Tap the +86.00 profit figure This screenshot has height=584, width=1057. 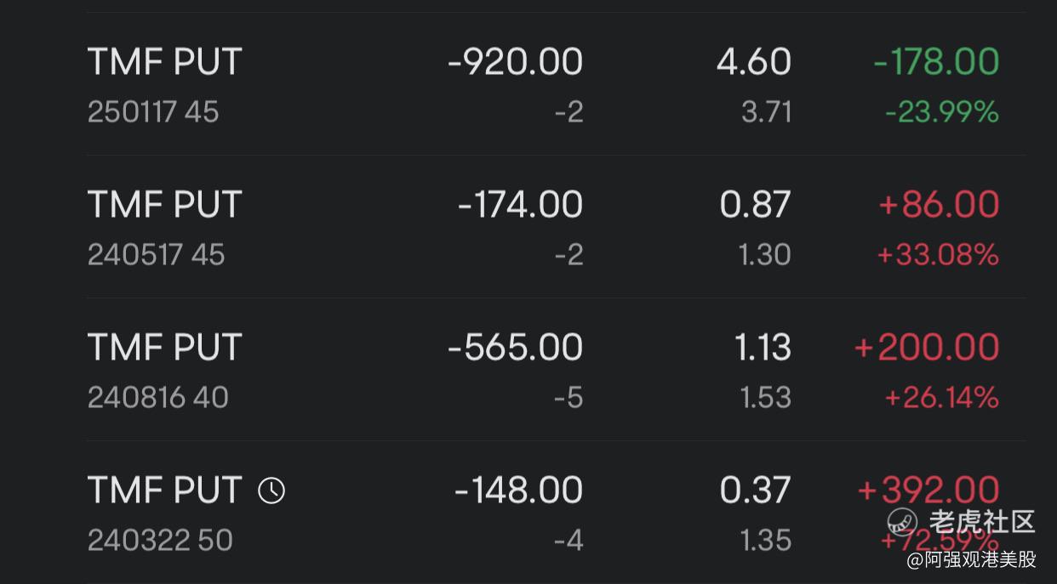(x=939, y=205)
